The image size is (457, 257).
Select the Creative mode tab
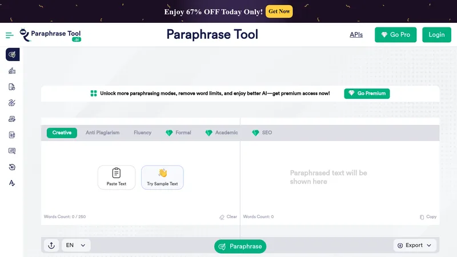click(x=62, y=133)
